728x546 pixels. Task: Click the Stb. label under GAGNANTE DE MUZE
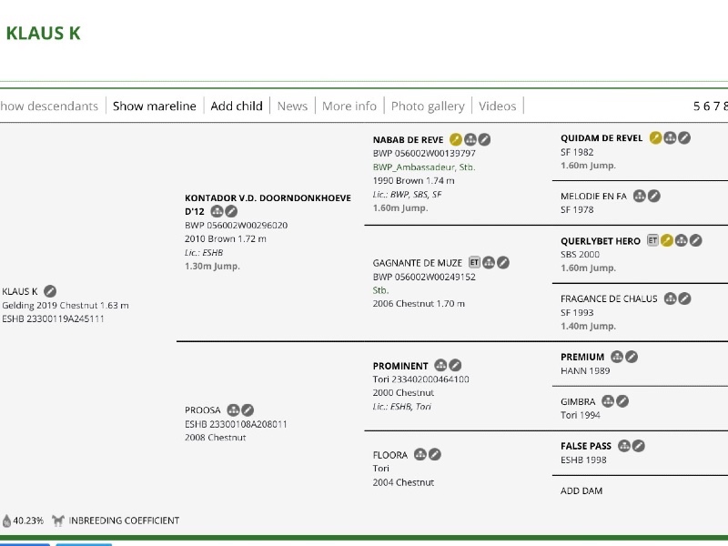click(380, 290)
